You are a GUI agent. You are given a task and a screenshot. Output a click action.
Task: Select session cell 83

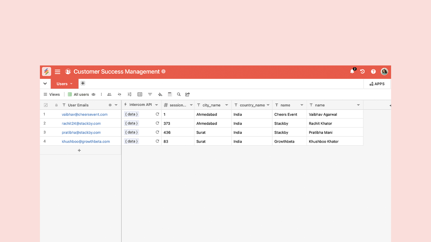(178, 142)
